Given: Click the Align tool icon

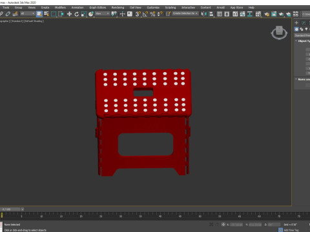Looking at the screenshot, I should [x=211, y=14].
